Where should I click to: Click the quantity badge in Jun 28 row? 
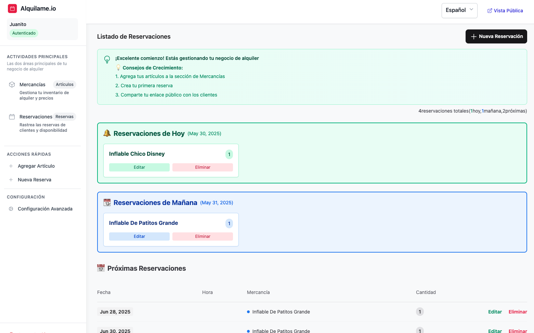click(420, 312)
